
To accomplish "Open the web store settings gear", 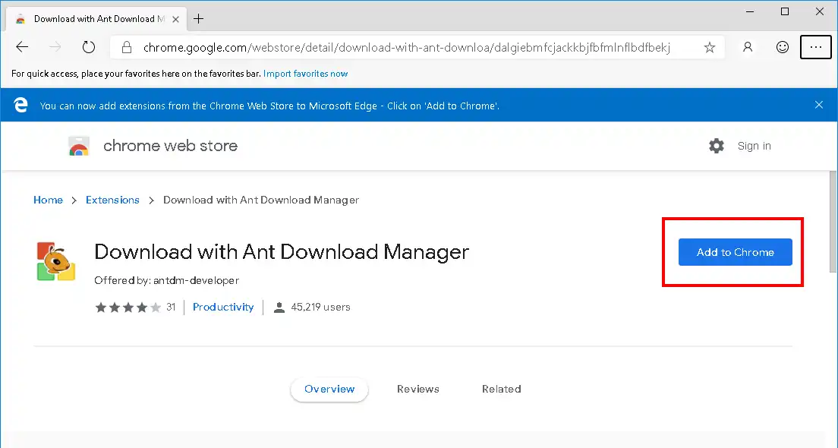I will click(x=716, y=146).
